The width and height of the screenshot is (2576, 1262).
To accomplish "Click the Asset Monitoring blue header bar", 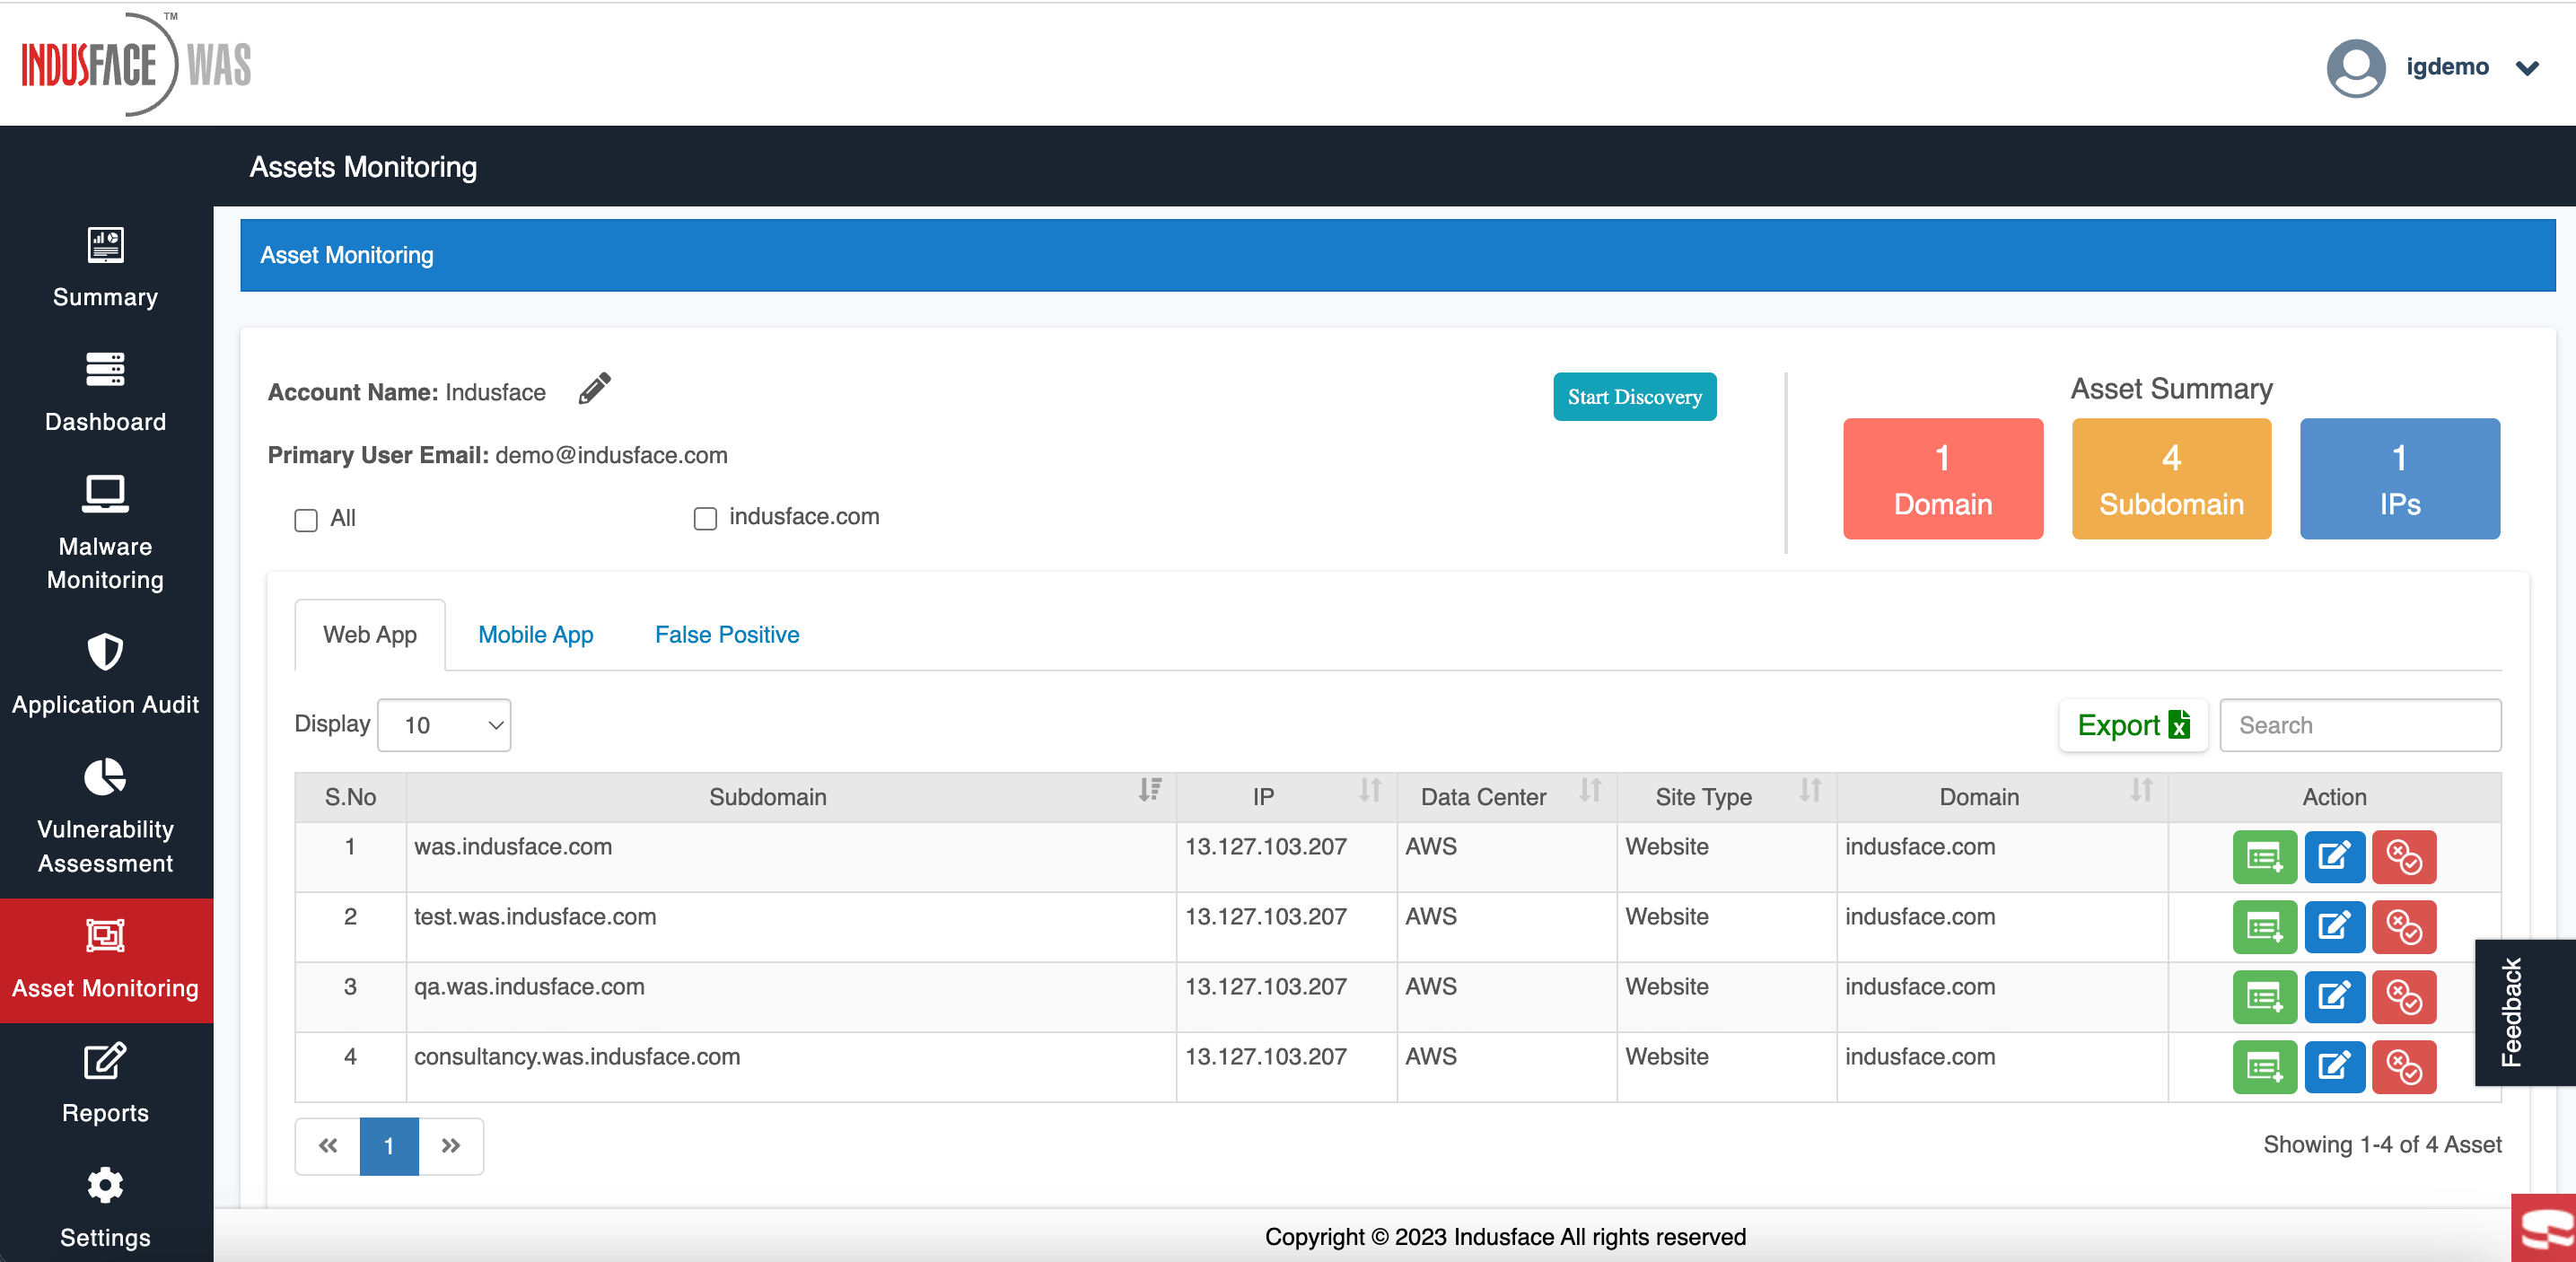I will 1397,256.
